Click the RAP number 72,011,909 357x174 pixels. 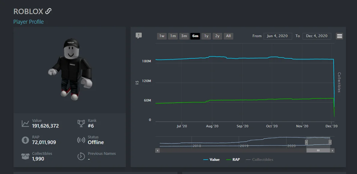[x=44, y=143]
